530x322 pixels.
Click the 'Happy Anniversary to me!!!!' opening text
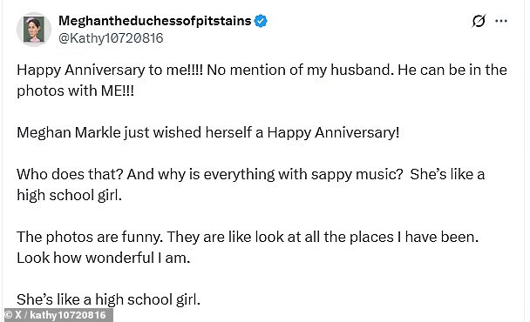tap(110, 70)
